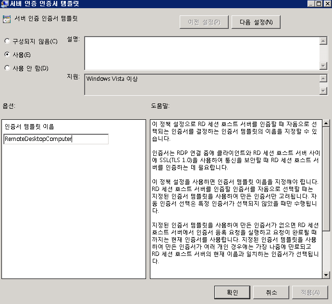Screen dimensions: 332x304
Task: Click down arrow of 도움말 scrollbar
Action: tap(326, 275)
